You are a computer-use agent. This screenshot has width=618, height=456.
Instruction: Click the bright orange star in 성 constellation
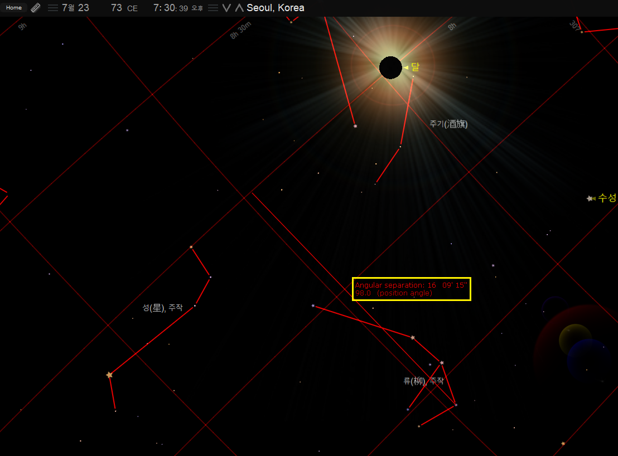(x=109, y=375)
